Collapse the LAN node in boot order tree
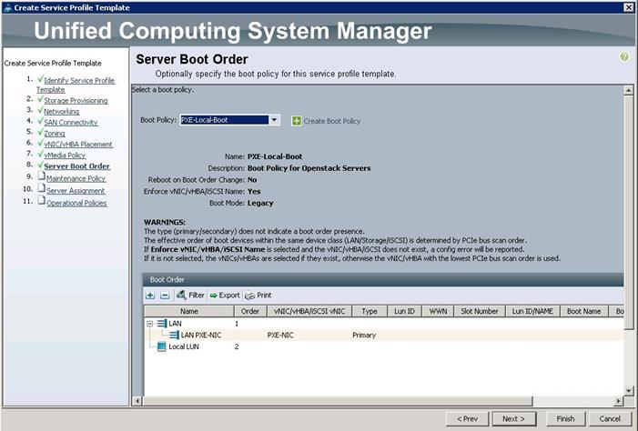Viewport: 638px width, 431px height. coord(150,324)
